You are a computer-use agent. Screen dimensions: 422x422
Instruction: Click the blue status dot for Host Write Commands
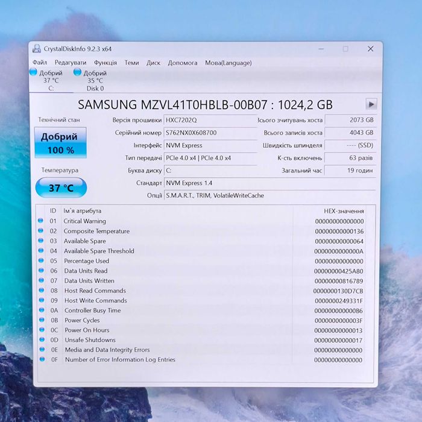pyautogui.click(x=42, y=300)
